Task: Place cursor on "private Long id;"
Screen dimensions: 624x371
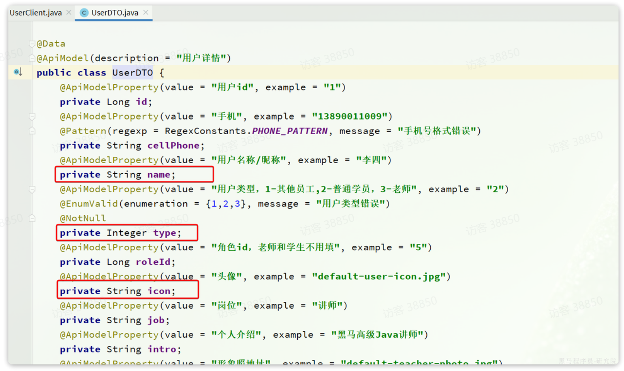Action: pyautogui.click(x=106, y=102)
